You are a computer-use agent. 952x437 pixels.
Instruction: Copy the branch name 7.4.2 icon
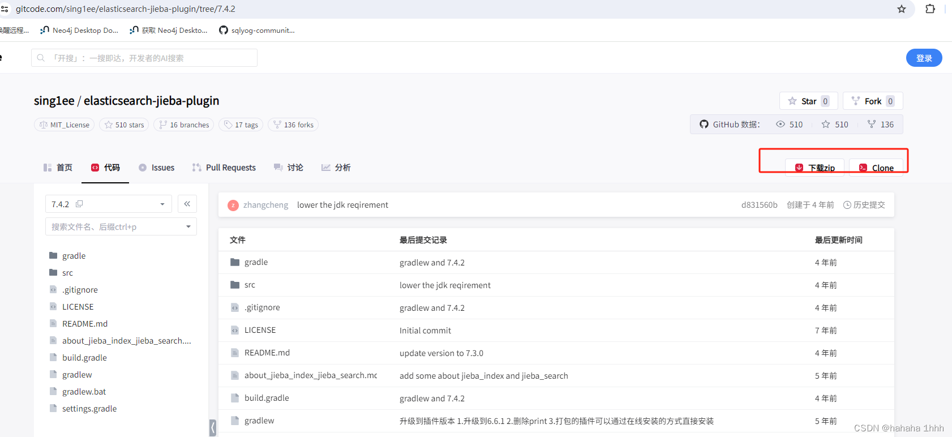point(79,204)
